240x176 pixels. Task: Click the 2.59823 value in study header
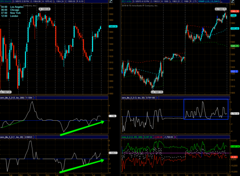tap(28, 137)
